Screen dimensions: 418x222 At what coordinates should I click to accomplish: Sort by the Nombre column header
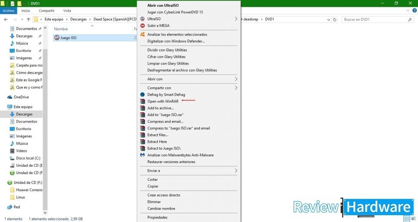pos(61,29)
